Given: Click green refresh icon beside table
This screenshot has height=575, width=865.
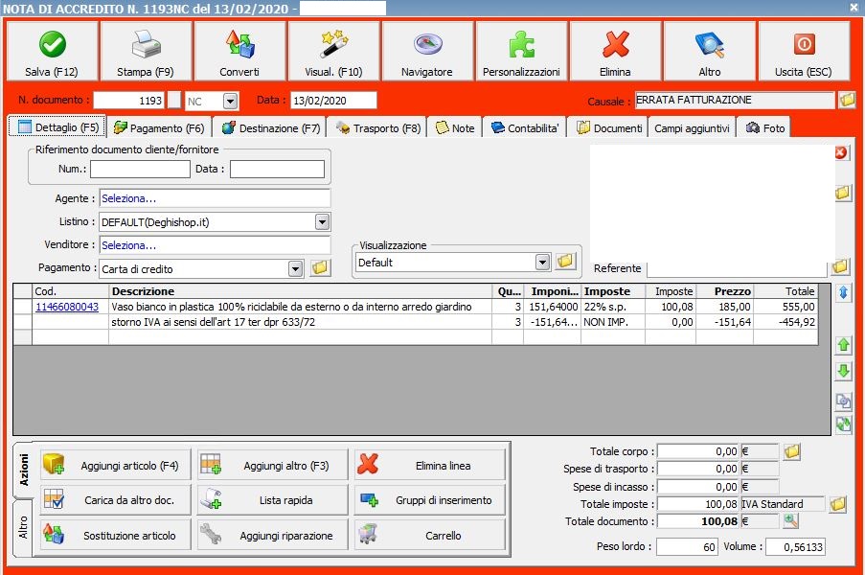Looking at the screenshot, I should (844, 425).
